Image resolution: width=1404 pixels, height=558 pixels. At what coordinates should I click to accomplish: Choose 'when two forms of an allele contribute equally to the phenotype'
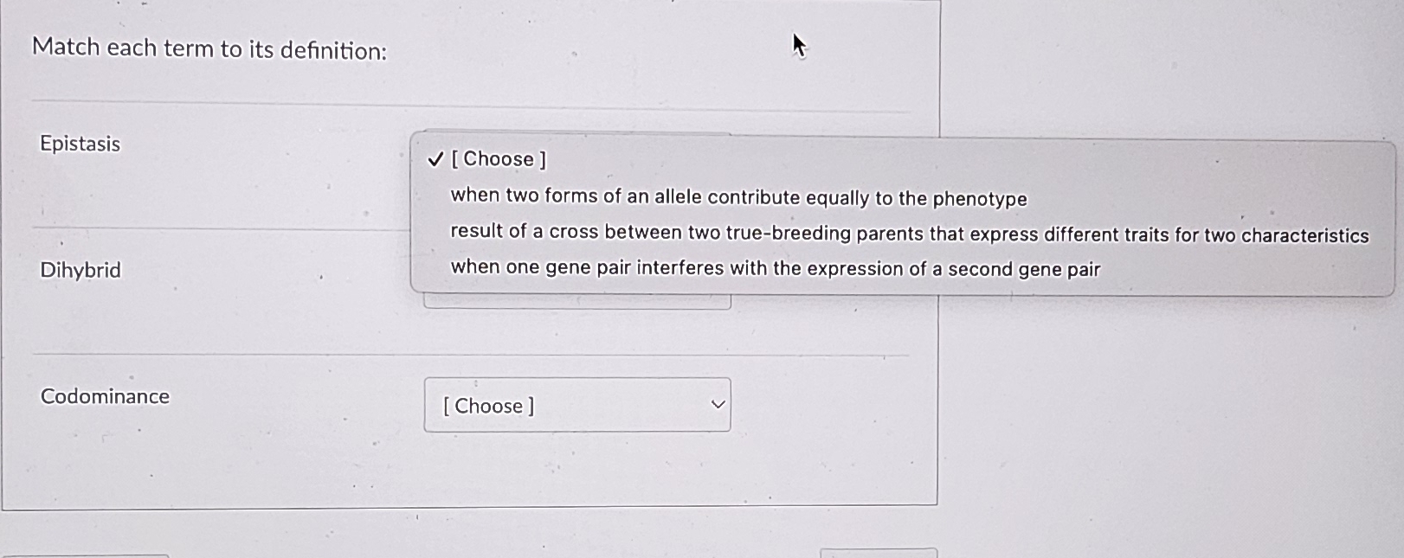[737, 197]
